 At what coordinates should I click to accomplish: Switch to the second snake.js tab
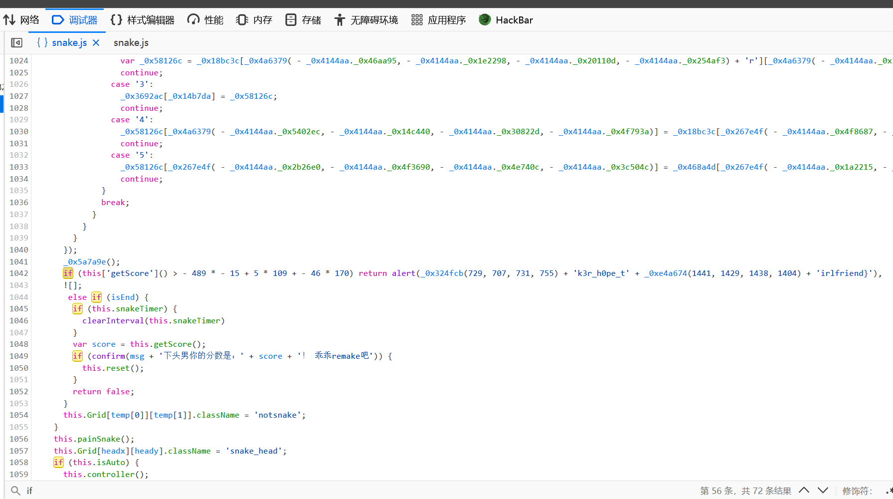(131, 43)
